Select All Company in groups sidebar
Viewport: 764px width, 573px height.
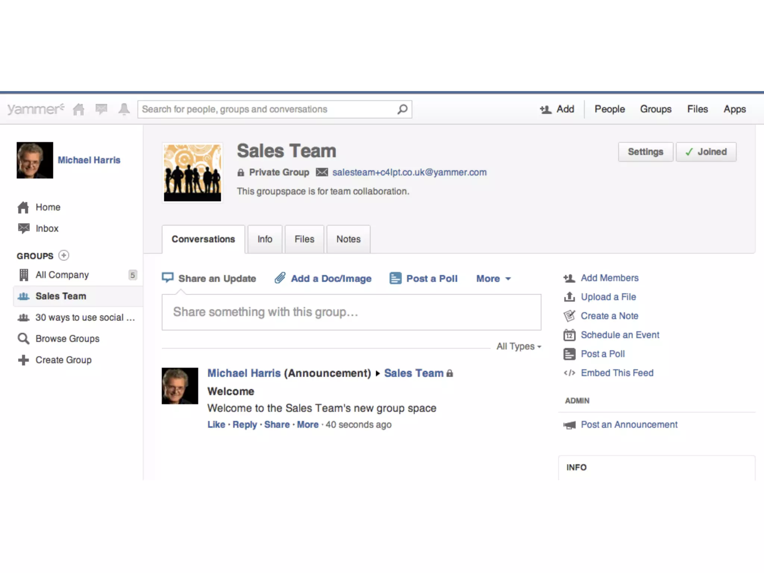pyautogui.click(x=62, y=275)
